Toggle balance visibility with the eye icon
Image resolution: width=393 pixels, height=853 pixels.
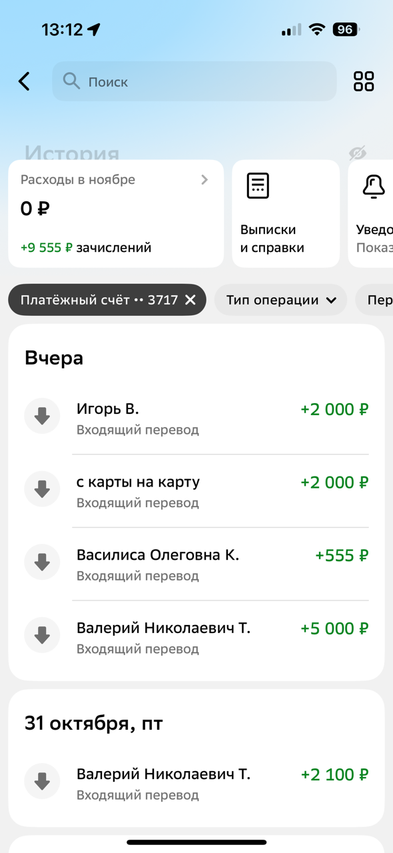coord(358,154)
